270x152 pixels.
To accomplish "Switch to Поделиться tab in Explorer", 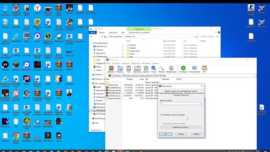I will click(x=113, y=33).
